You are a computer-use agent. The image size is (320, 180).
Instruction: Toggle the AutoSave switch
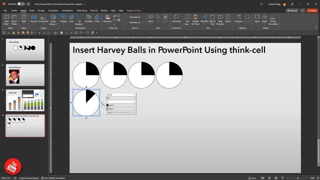(x=21, y=4)
